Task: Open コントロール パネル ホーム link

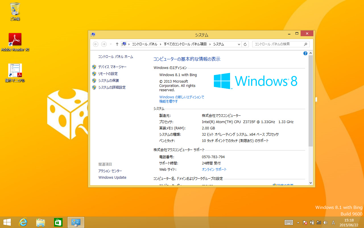Action: (x=115, y=57)
